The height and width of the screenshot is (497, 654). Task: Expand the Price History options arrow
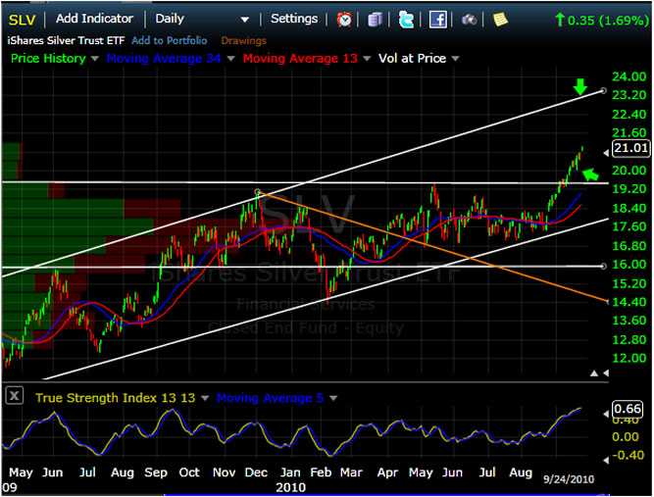[95, 59]
